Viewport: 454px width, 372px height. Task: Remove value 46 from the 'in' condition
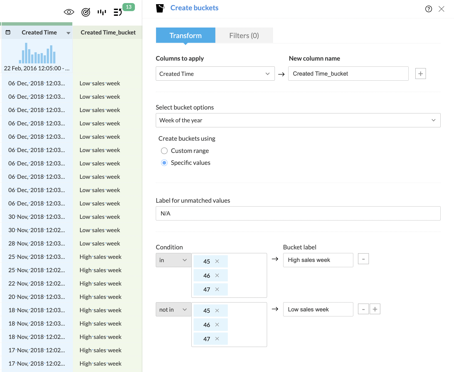click(217, 276)
